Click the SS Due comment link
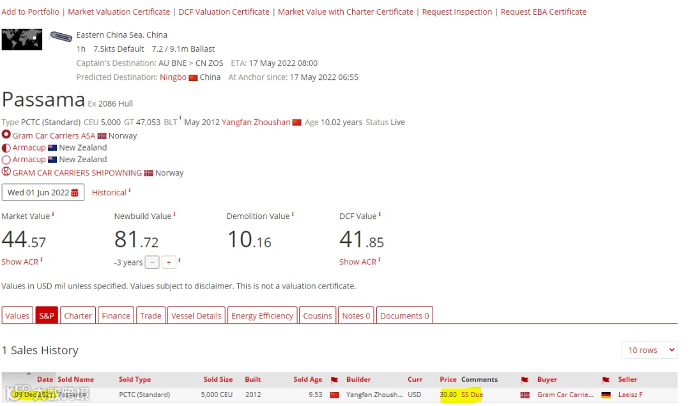The width and height of the screenshot is (690, 406). point(471,395)
